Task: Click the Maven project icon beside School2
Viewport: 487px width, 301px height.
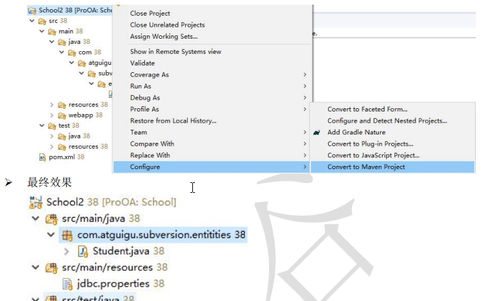Action: 35,202
